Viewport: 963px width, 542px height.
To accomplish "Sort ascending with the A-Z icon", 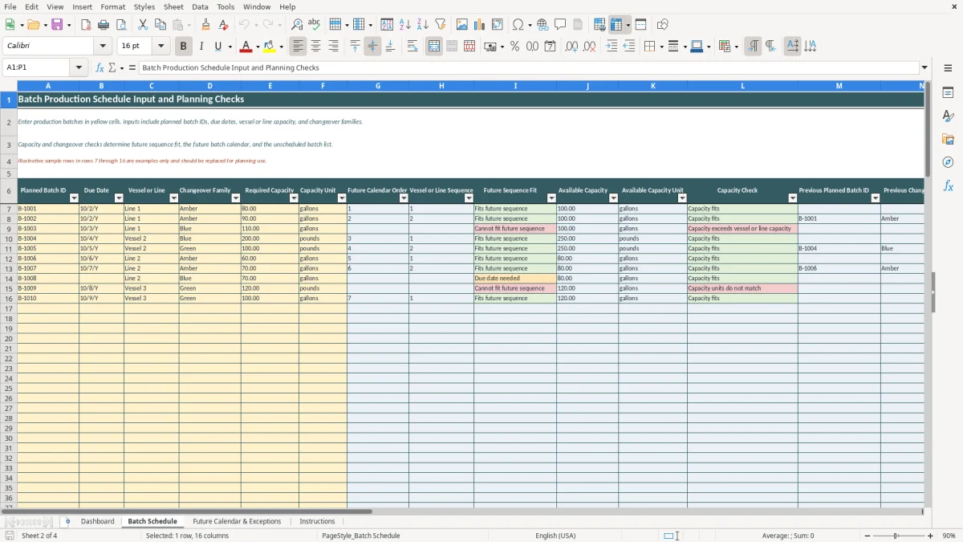I will (x=405, y=25).
